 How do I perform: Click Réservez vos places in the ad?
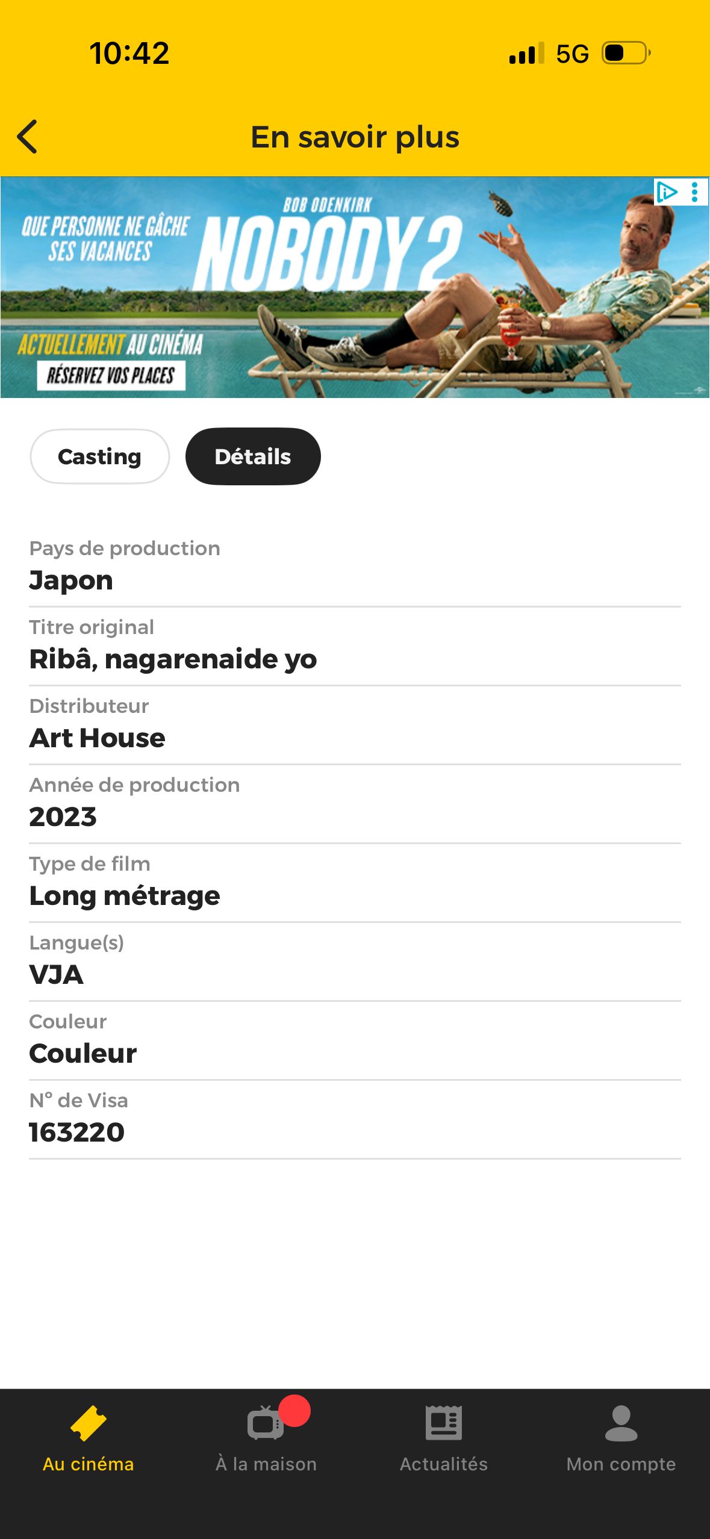pyautogui.click(x=111, y=375)
